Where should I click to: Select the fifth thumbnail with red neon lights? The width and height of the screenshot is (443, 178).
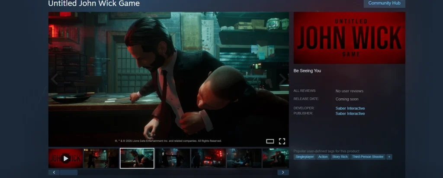(x=209, y=158)
